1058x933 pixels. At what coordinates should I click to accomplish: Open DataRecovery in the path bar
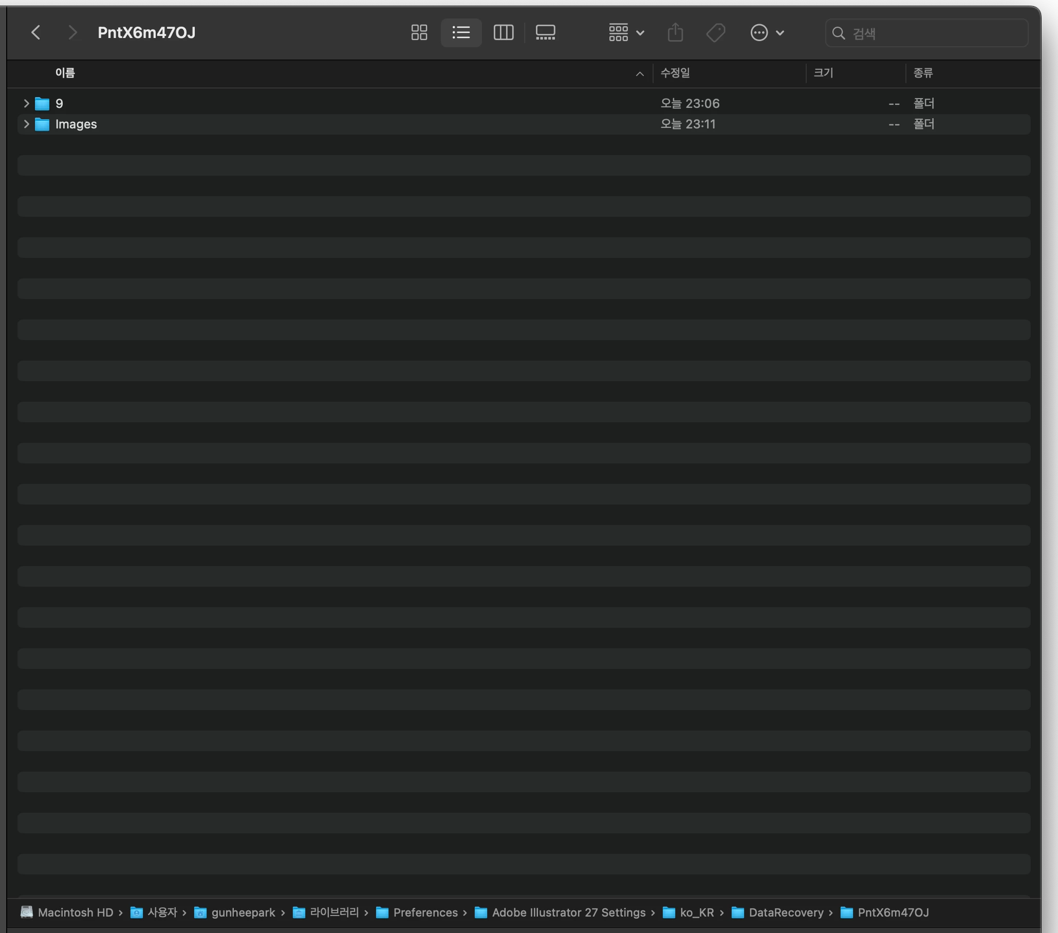785,912
